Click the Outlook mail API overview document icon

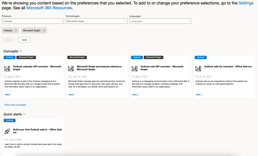[135, 68]
